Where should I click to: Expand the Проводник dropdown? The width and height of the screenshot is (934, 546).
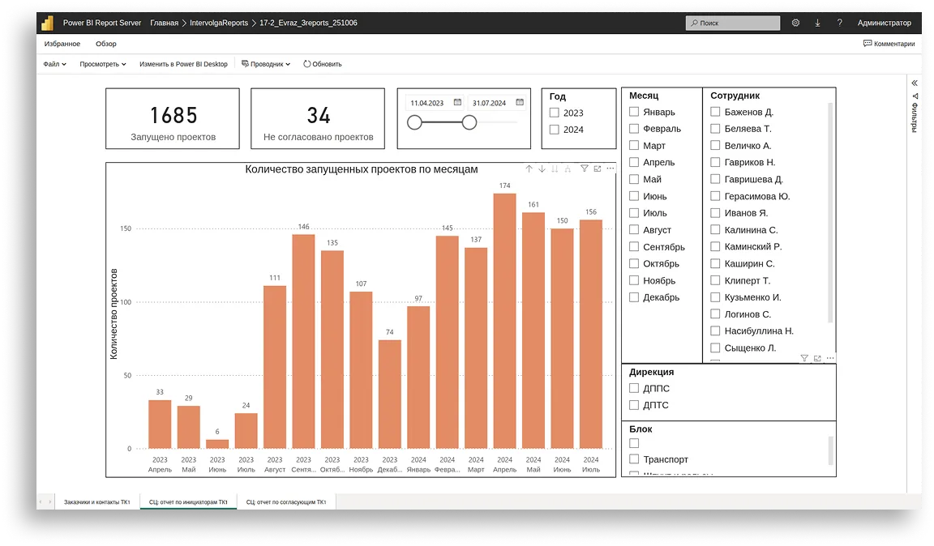pos(265,64)
